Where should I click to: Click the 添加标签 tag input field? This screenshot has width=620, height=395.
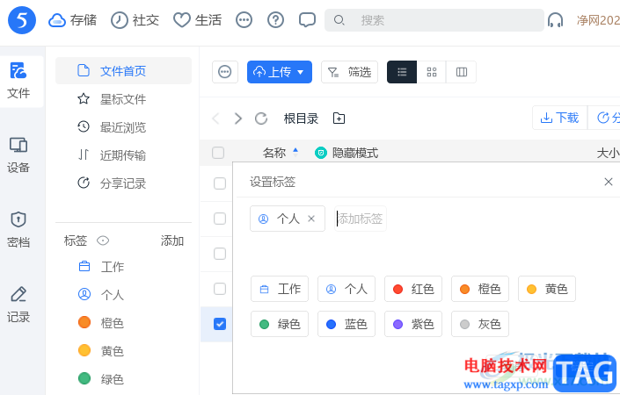tap(361, 219)
